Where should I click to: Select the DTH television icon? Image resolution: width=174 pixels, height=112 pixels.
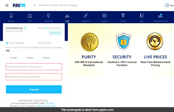coord(30,16)
